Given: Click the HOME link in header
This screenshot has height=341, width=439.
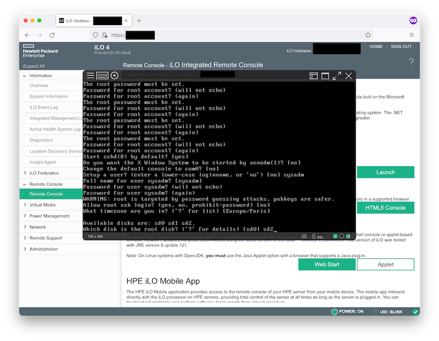Looking at the screenshot, I should [x=376, y=47].
